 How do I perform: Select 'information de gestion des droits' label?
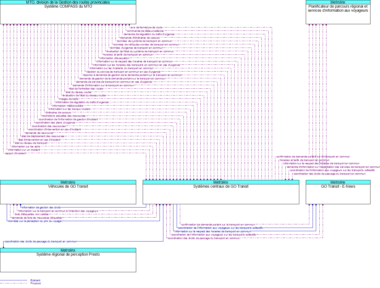[x=41, y=208]
